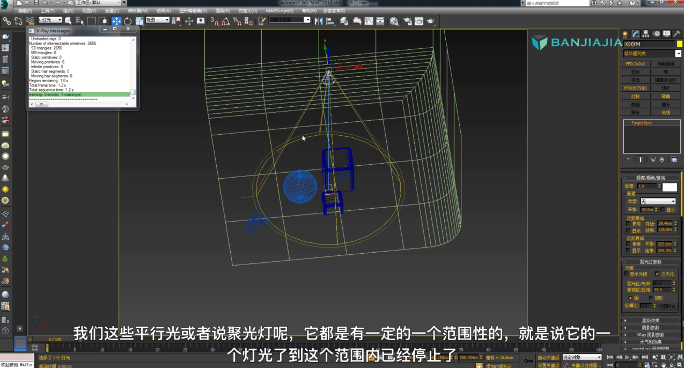
Task: Open the Hierarchy command panel tab
Action: point(646,34)
